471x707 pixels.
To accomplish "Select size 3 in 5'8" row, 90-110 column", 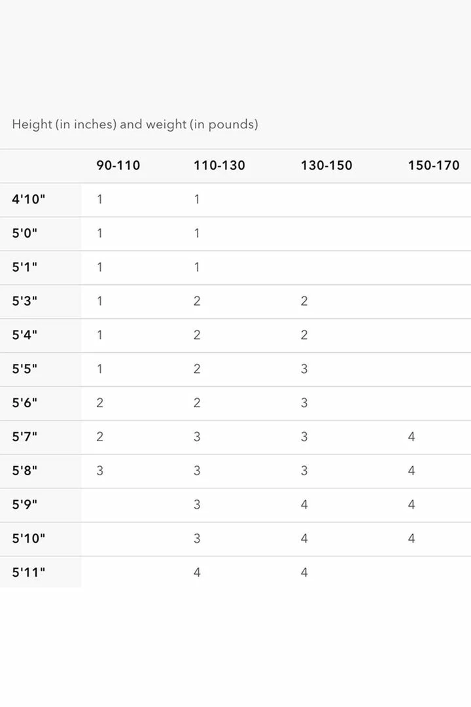I will pyautogui.click(x=99, y=471).
